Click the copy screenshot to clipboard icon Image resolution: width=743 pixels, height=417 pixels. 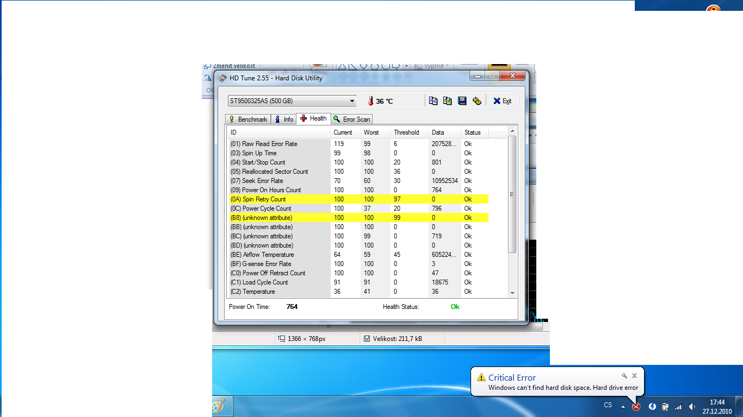tap(447, 101)
